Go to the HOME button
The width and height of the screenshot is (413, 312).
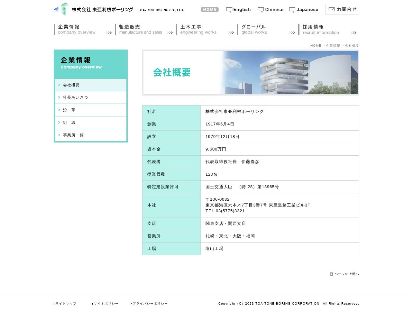[210, 10]
